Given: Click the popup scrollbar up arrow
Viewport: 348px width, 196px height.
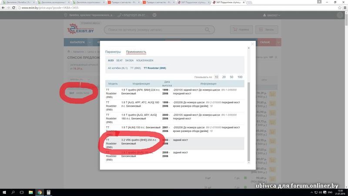Looking at the screenshot, I should (248, 48).
